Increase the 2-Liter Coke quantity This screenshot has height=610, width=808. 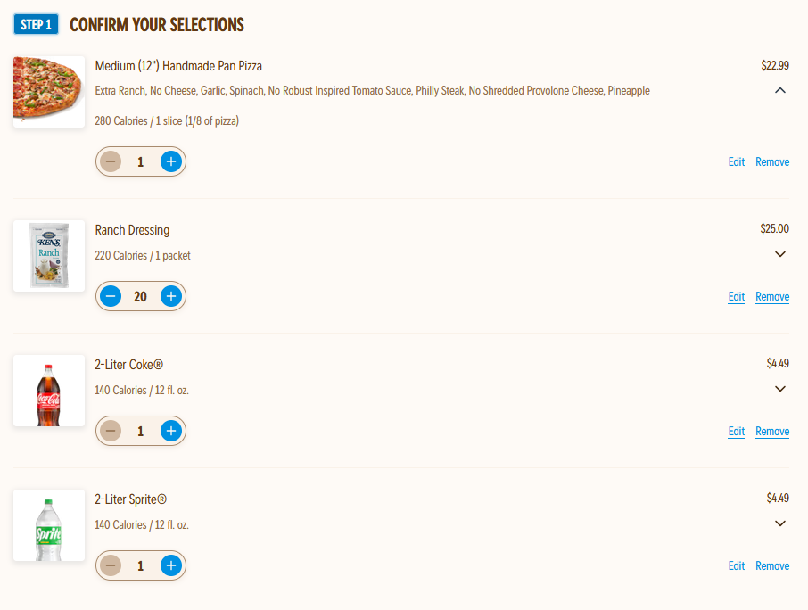[171, 431]
